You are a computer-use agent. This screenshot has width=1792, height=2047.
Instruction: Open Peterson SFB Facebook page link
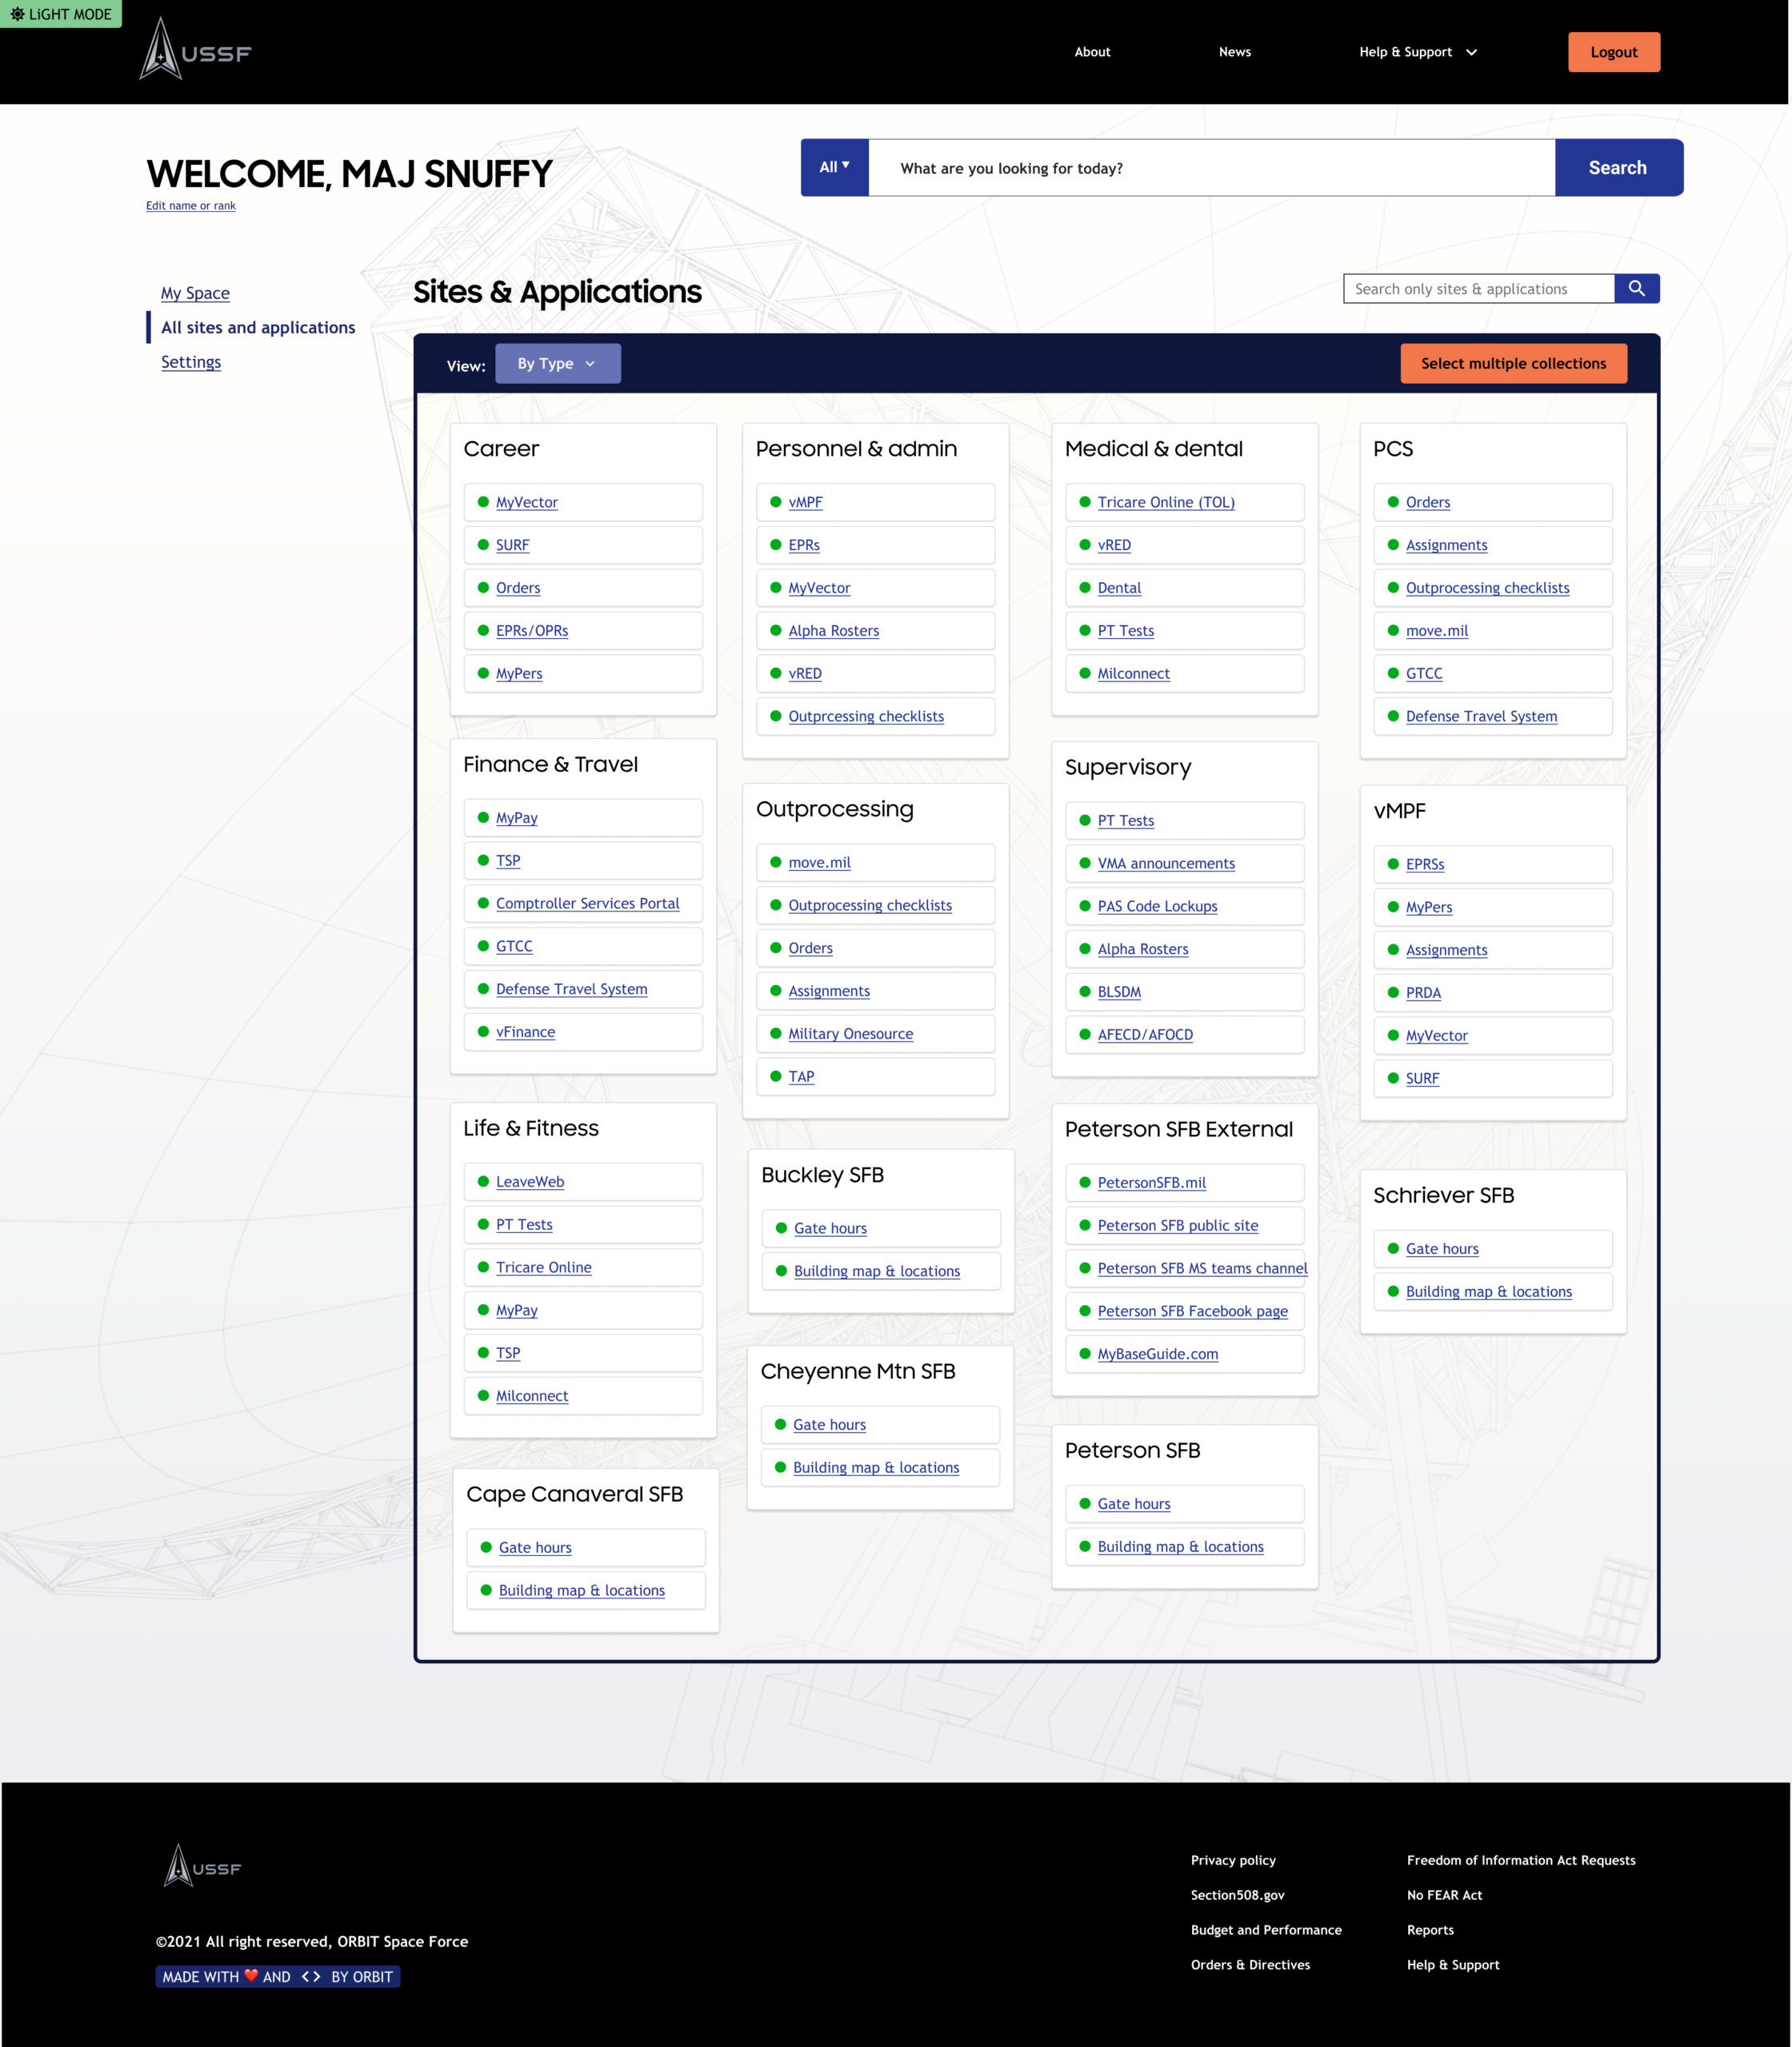click(1192, 1311)
